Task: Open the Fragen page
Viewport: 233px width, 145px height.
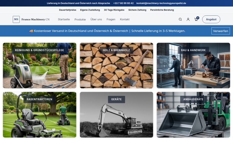Action: (111, 19)
